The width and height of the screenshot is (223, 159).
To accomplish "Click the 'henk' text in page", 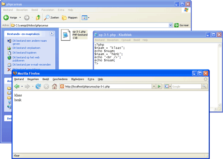I will [x=18, y=100].
